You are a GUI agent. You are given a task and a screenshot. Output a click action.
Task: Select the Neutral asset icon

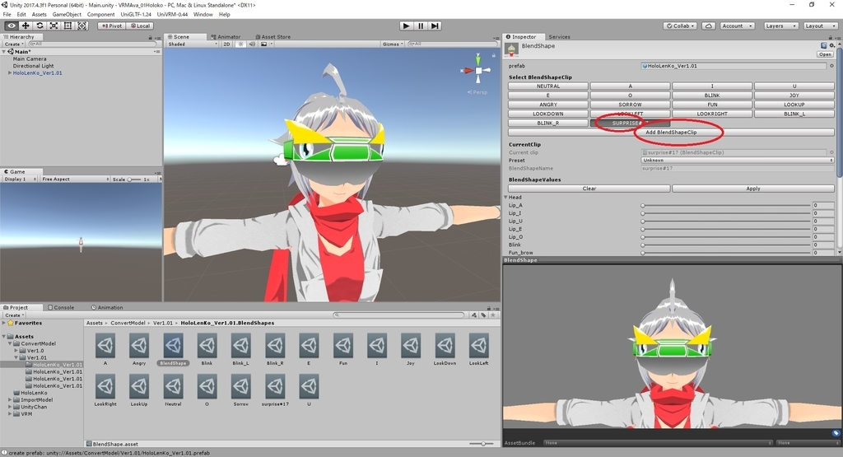coord(173,386)
